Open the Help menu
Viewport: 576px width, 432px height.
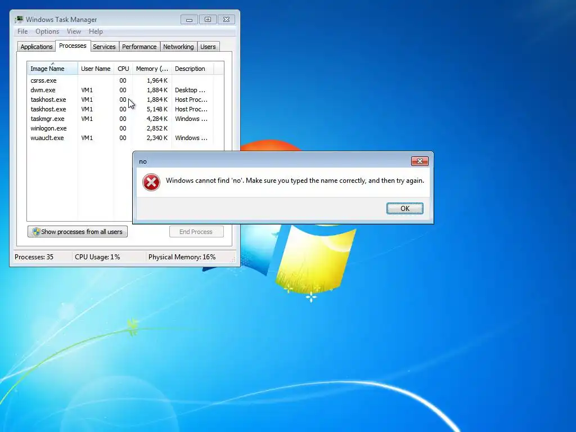pyautogui.click(x=96, y=31)
